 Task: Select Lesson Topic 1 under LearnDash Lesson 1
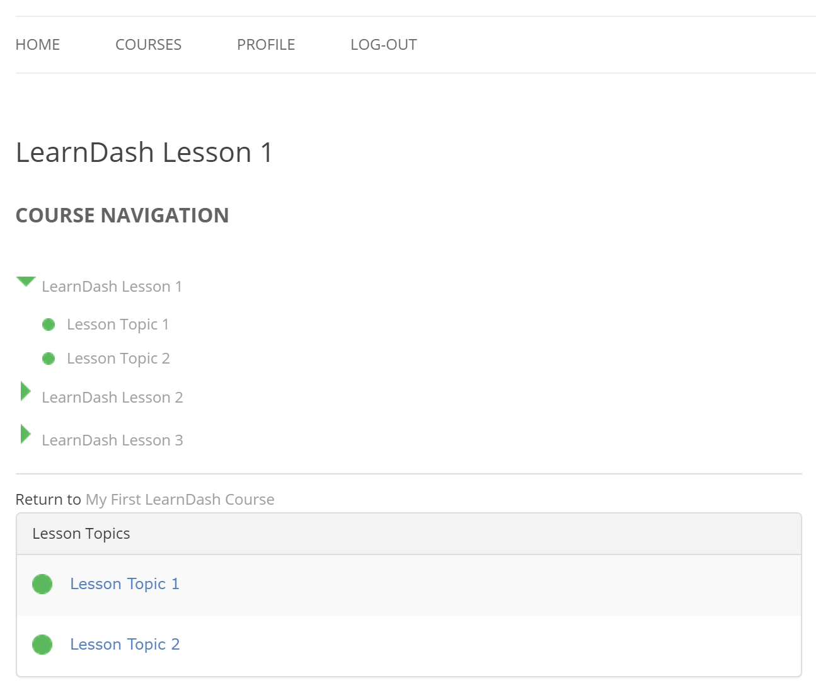pos(117,324)
